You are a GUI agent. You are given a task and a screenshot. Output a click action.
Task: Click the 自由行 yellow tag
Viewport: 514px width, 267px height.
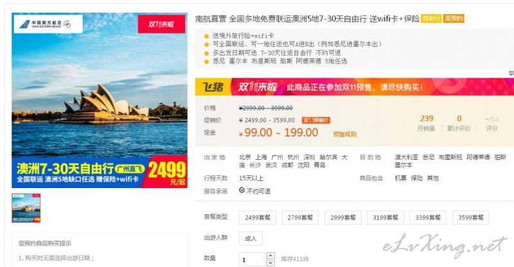pyautogui.click(x=431, y=19)
